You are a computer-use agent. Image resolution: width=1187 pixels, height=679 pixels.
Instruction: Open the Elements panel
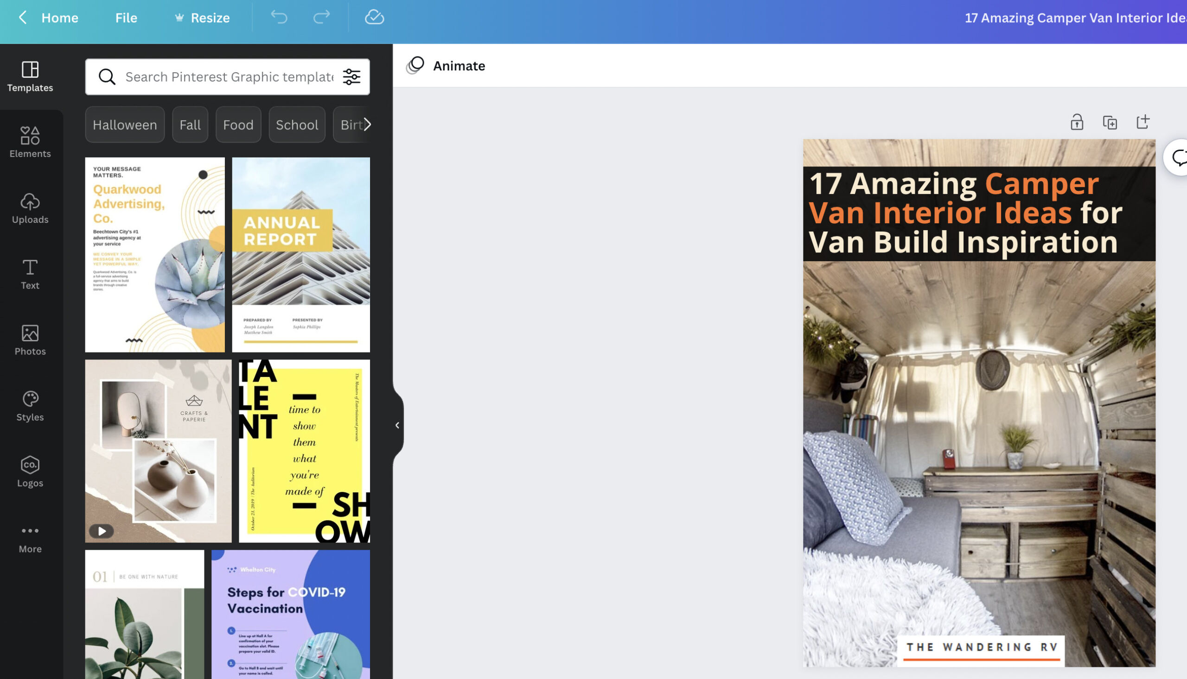30,143
